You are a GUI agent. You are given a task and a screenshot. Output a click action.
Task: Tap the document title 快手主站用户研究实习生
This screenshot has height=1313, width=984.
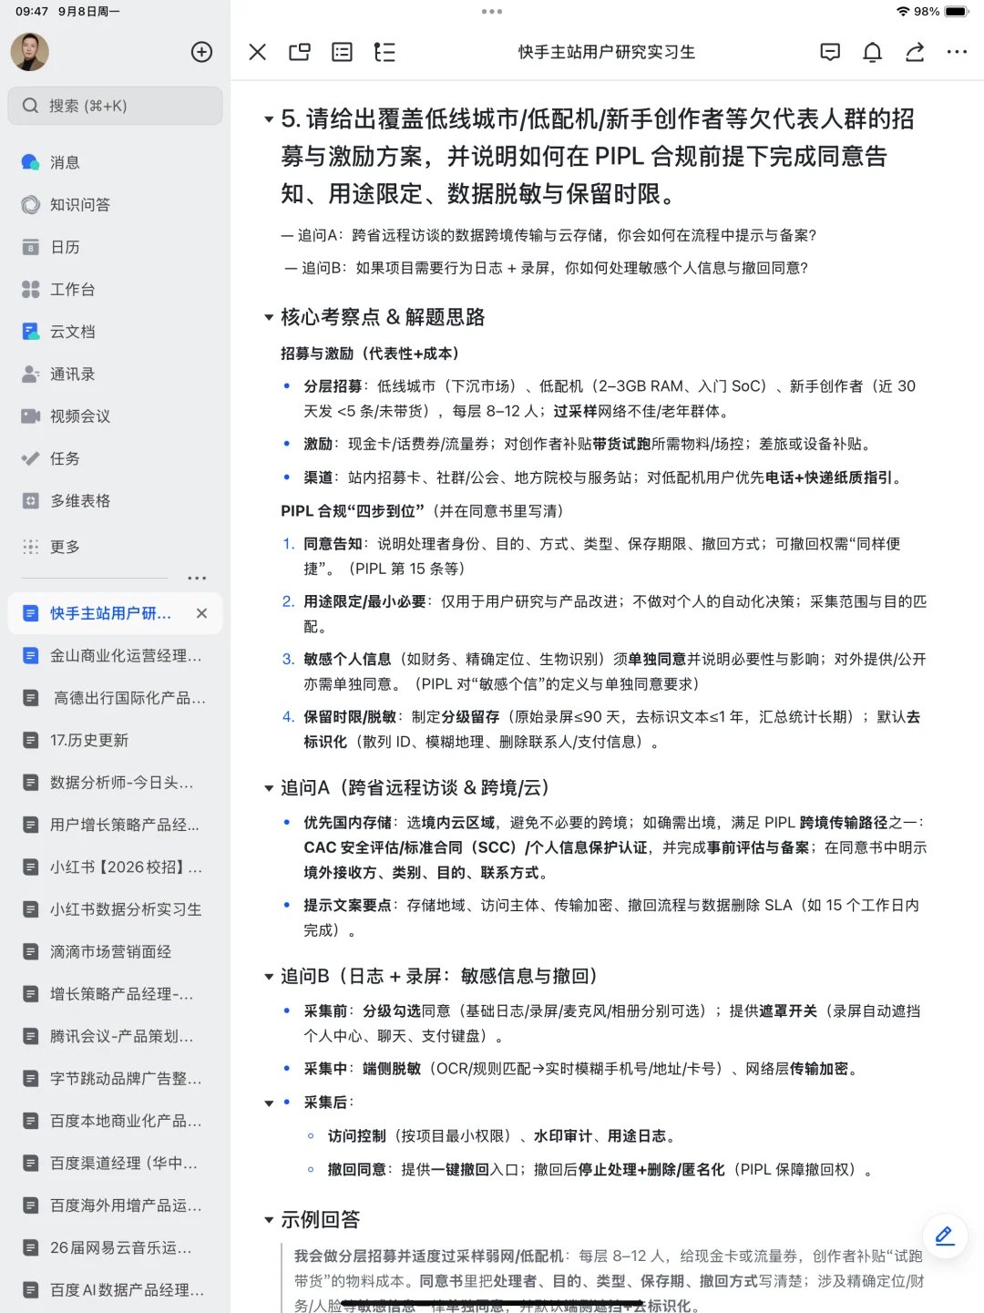tap(607, 52)
